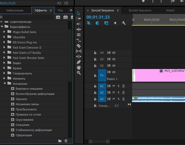Expand the Magic Bullet Suite folder
This screenshot has height=145, width=185.
pyautogui.click(x=4, y=32)
